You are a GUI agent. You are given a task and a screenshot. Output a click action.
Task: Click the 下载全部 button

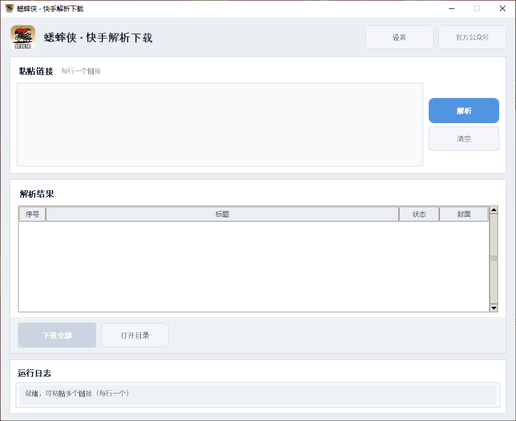tap(57, 335)
